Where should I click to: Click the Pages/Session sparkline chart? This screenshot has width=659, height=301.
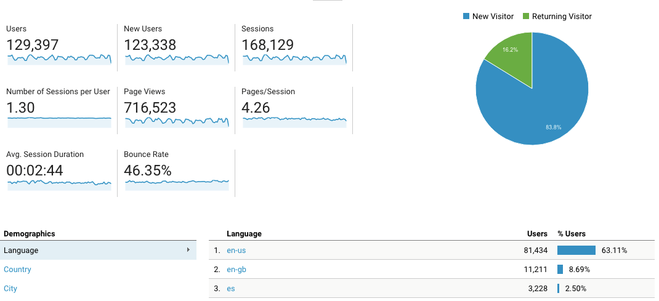[294, 122]
